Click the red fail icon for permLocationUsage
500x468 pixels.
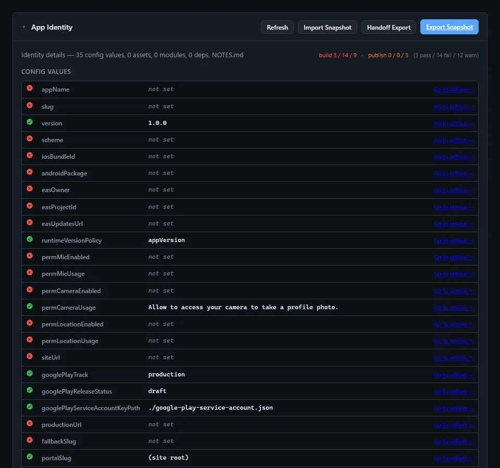(x=30, y=339)
